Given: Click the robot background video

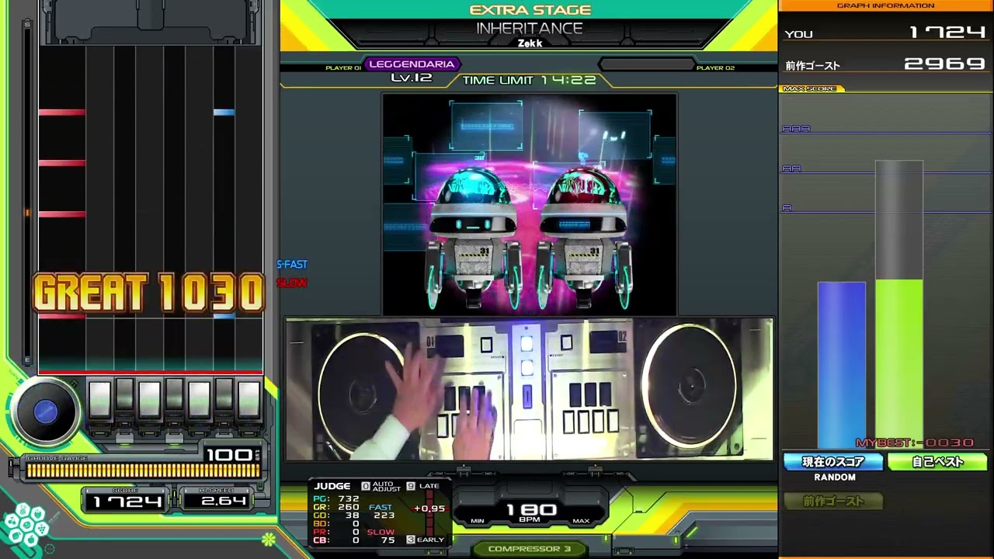Looking at the screenshot, I should [529, 204].
